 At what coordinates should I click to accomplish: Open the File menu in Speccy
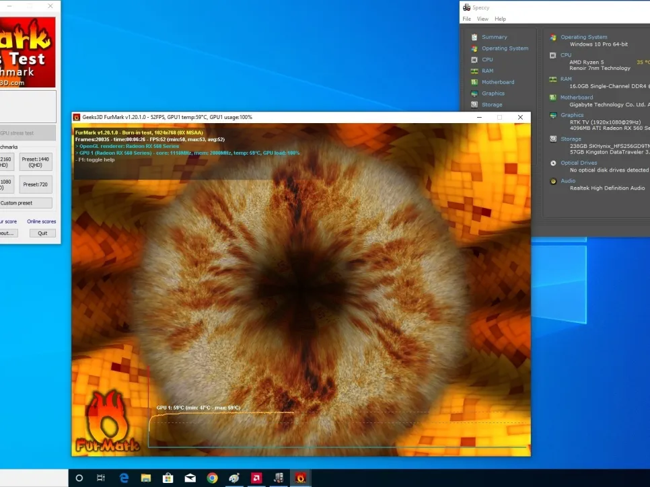tap(467, 19)
